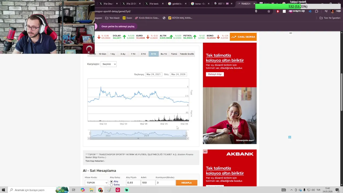The width and height of the screenshot is (343, 193).
Task: Switch to the 'X'te Onur' tab
Action: point(109,4)
